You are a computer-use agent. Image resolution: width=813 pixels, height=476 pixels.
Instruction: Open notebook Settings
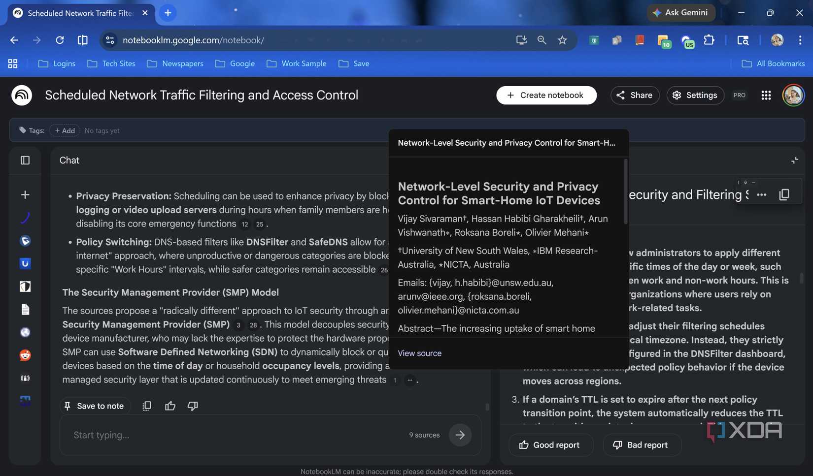(x=695, y=95)
